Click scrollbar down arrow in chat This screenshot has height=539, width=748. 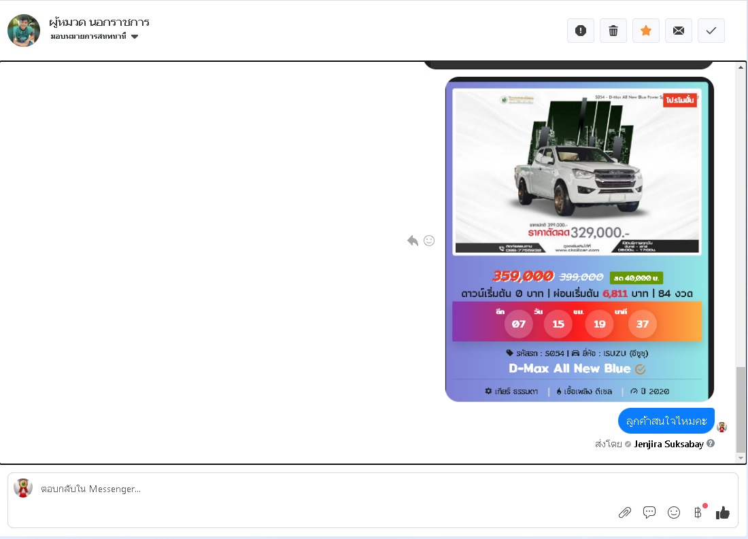pos(741,458)
